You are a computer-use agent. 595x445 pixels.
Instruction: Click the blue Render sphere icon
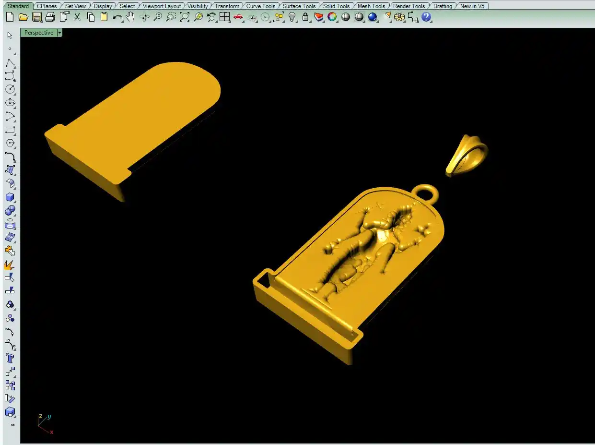click(x=373, y=17)
